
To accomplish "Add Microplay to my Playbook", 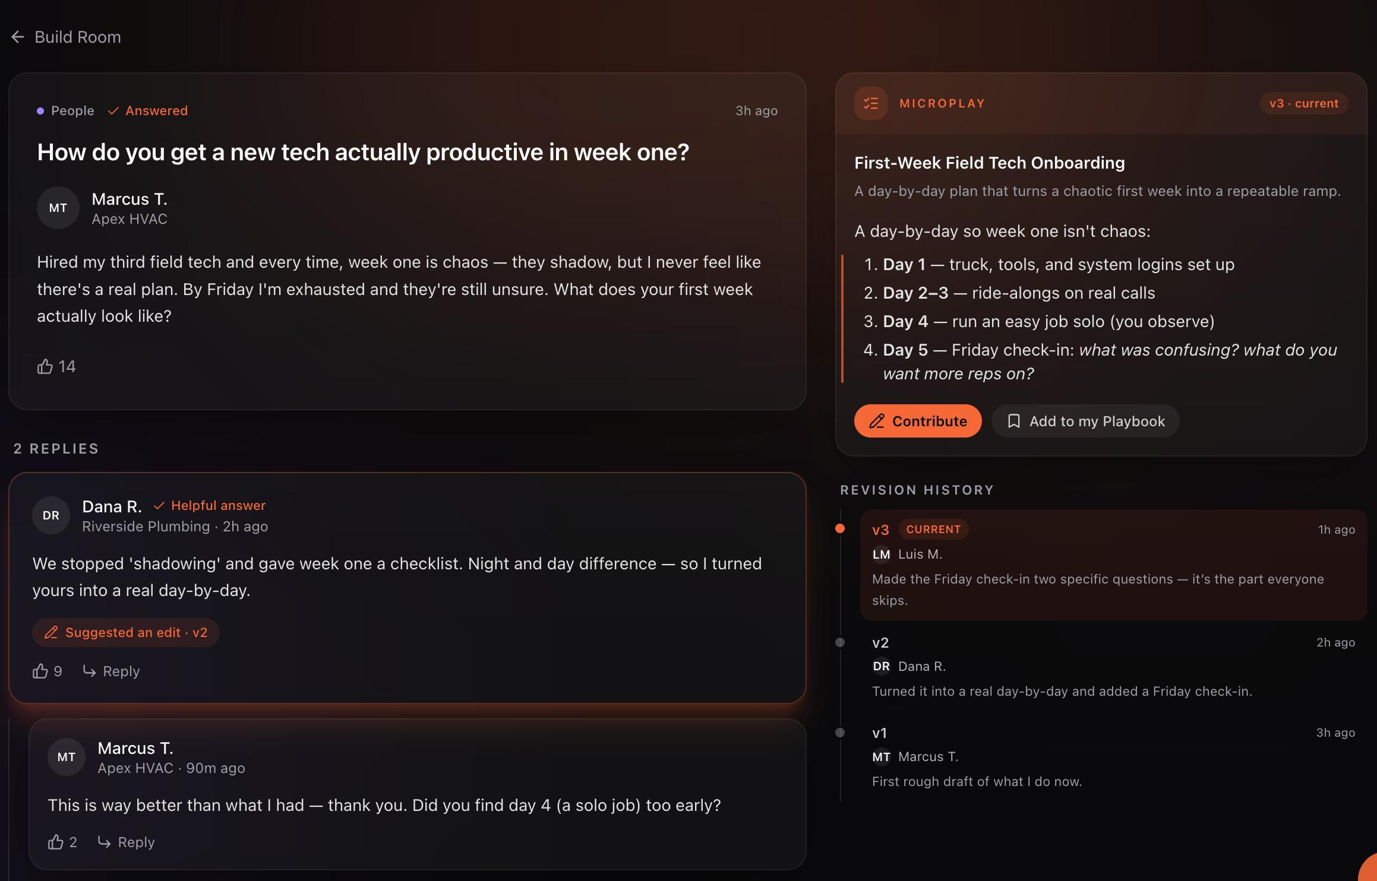I will (x=1085, y=421).
